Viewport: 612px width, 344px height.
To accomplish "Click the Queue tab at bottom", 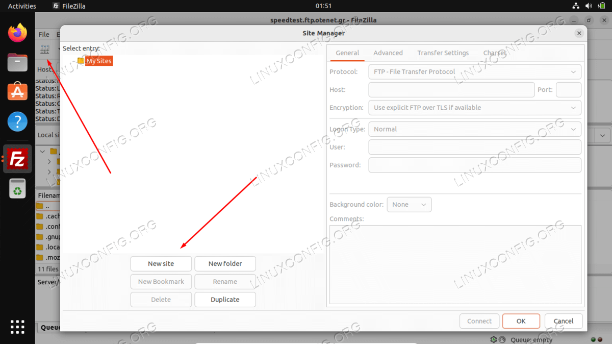I will (x=49, y=327).
